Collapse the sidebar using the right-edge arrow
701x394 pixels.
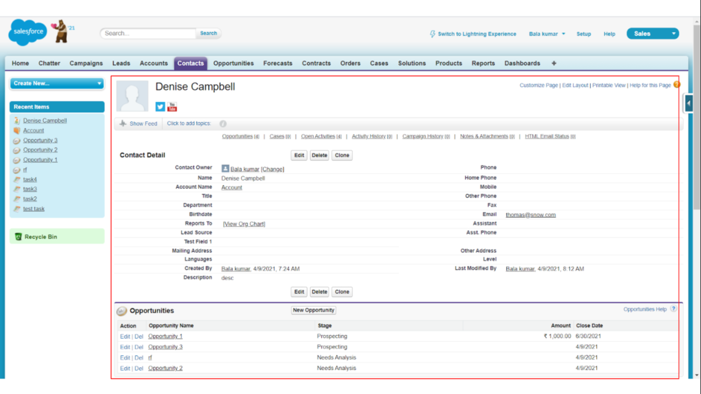[x=689, y=103]
